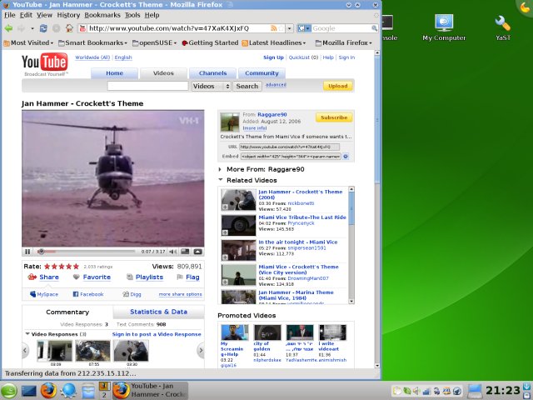533x400 pixels.
Task: Click the Firefox reload button
Action: [44, 28]
